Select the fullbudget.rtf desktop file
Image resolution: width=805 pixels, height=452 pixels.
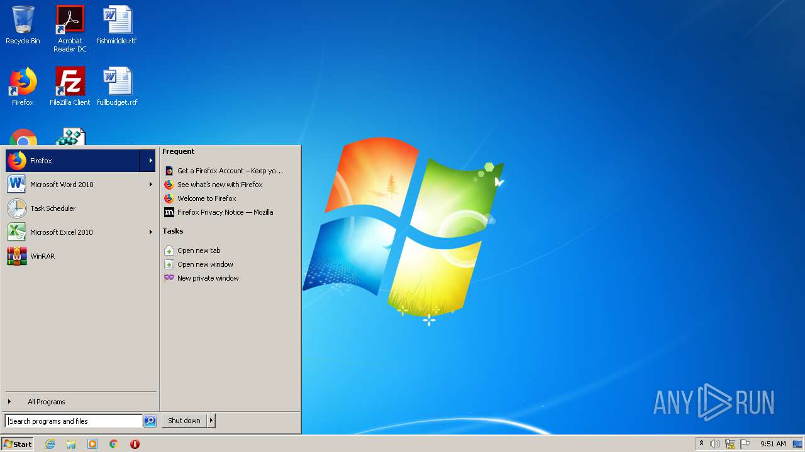click(x=117, y=87)
